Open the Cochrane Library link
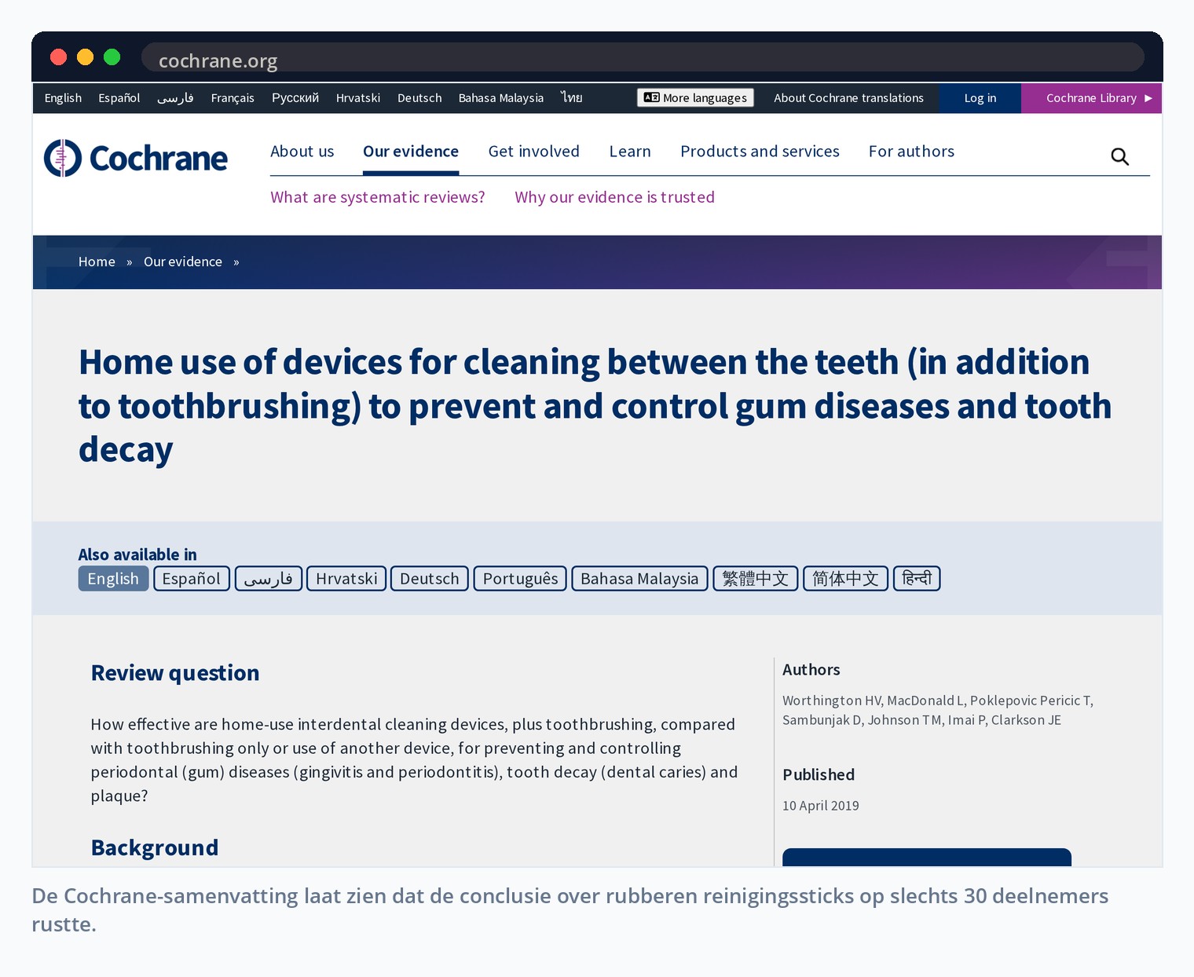The image size is (1194, 977). coord(1091,98)
